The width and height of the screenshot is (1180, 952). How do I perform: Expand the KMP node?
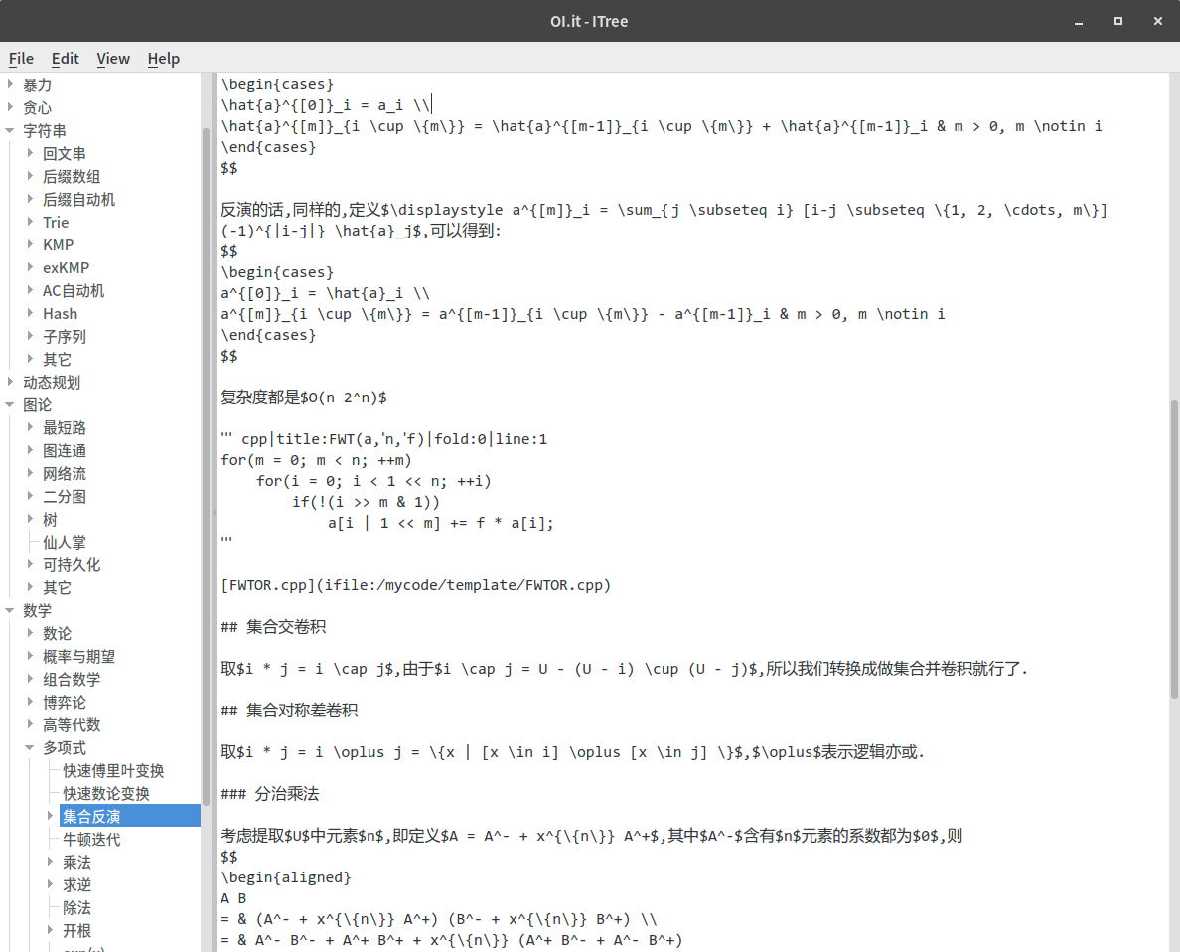(x=30, y=244)
